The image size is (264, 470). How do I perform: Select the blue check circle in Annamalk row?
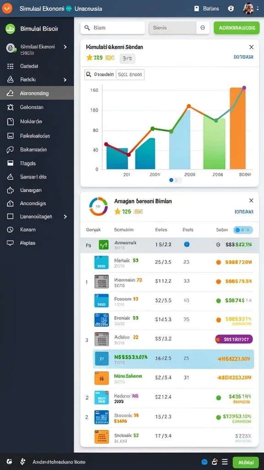click(x=187, y=244)
